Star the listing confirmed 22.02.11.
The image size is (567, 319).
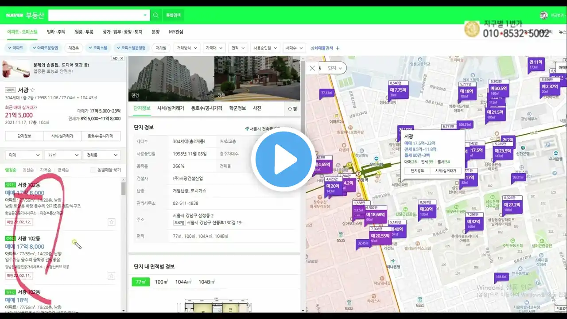111,276
